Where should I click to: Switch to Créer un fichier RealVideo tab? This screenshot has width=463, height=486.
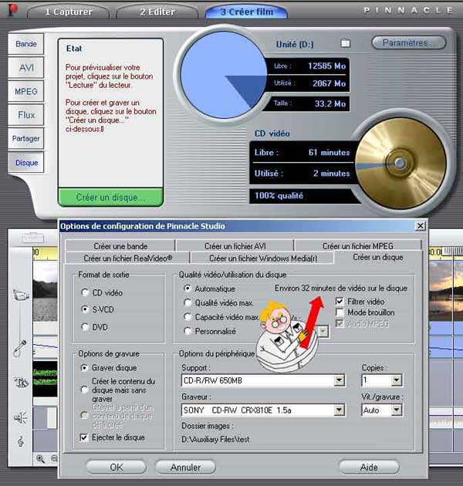128,258
